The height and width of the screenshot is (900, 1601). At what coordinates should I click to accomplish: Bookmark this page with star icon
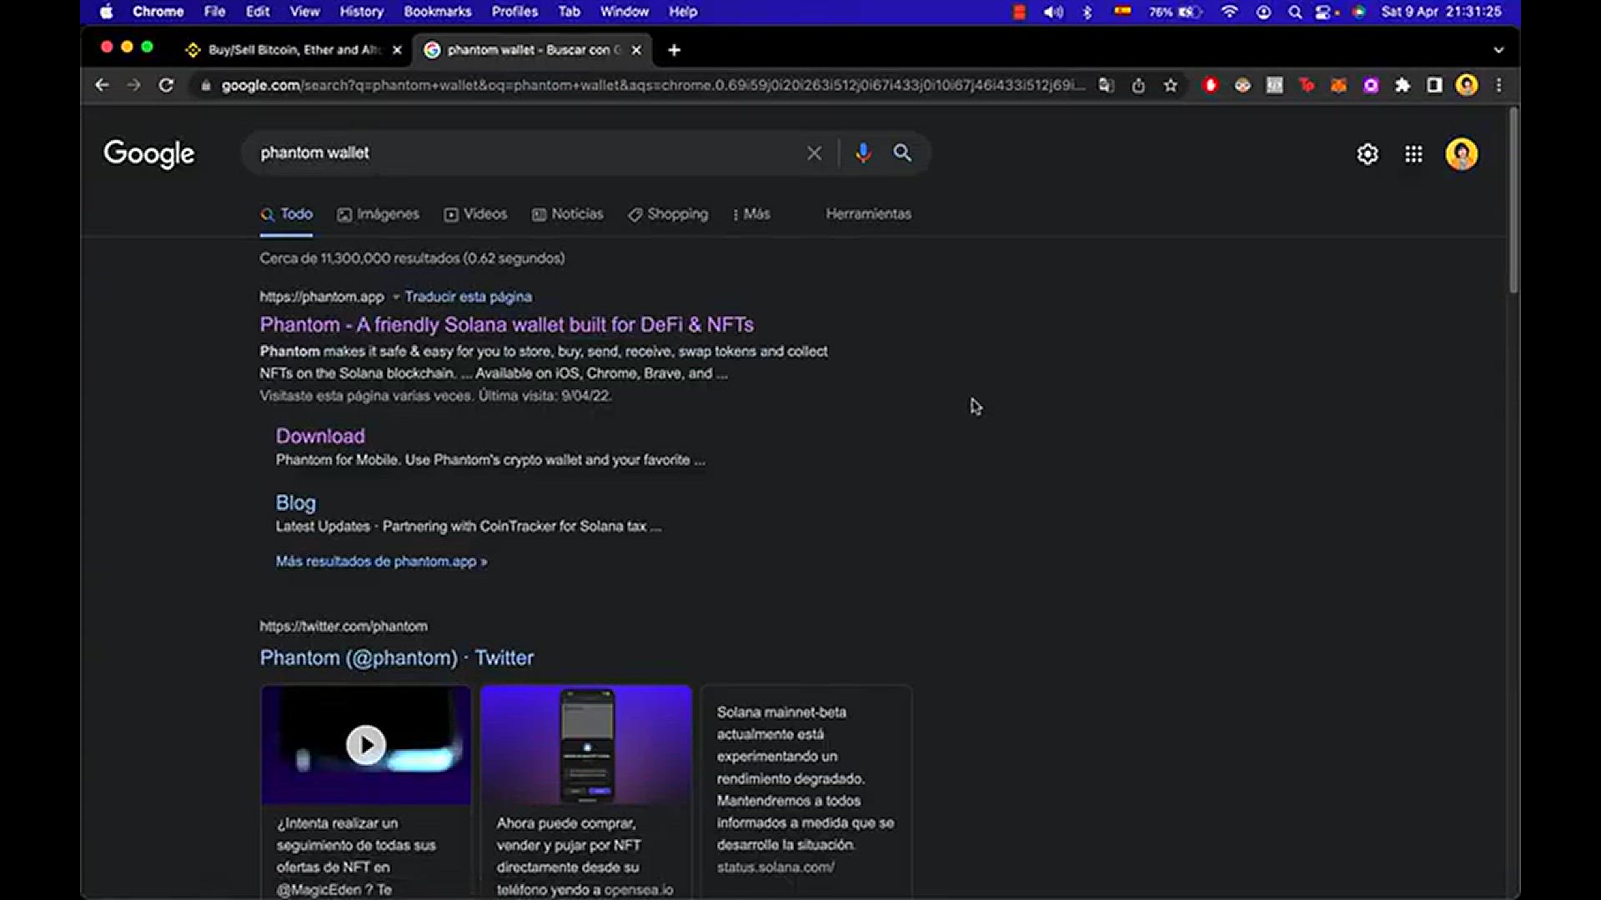(1171, 85)
